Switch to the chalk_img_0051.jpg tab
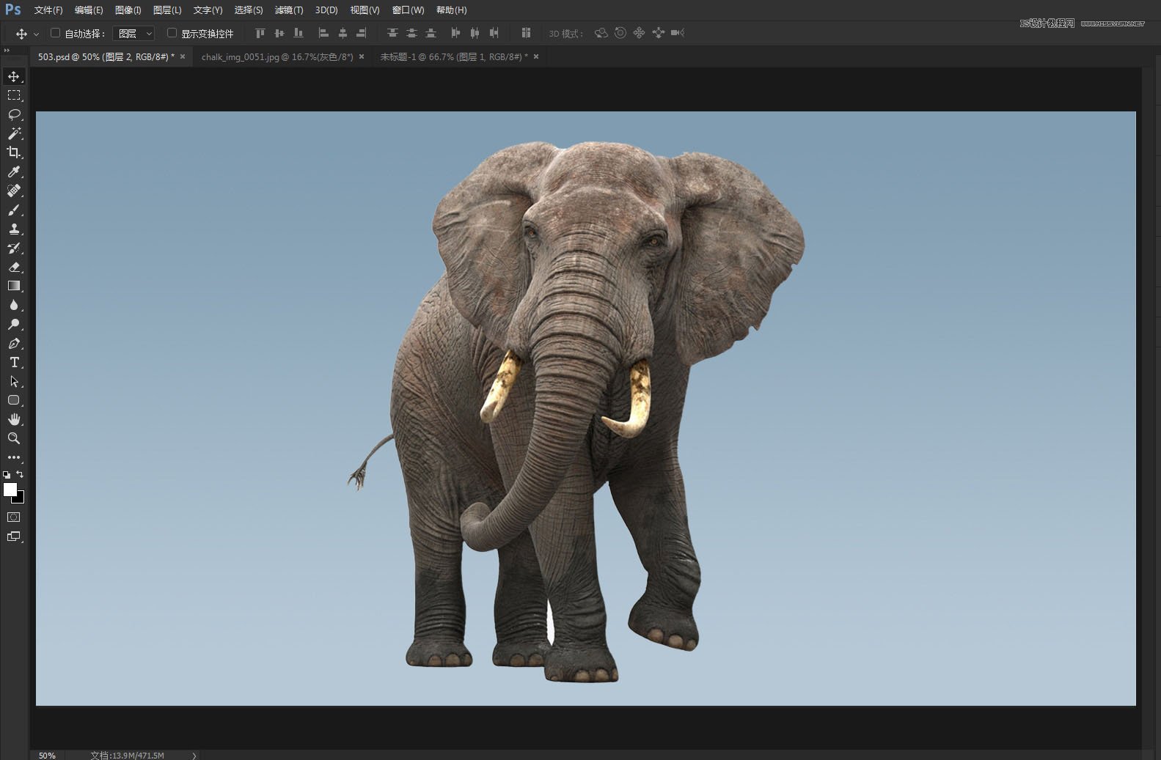The height and width of the screenshot is (760, 1161). point(276,56)
